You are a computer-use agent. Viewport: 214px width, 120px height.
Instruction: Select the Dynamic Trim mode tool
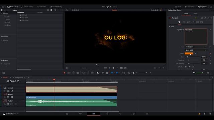coord(73,73)
